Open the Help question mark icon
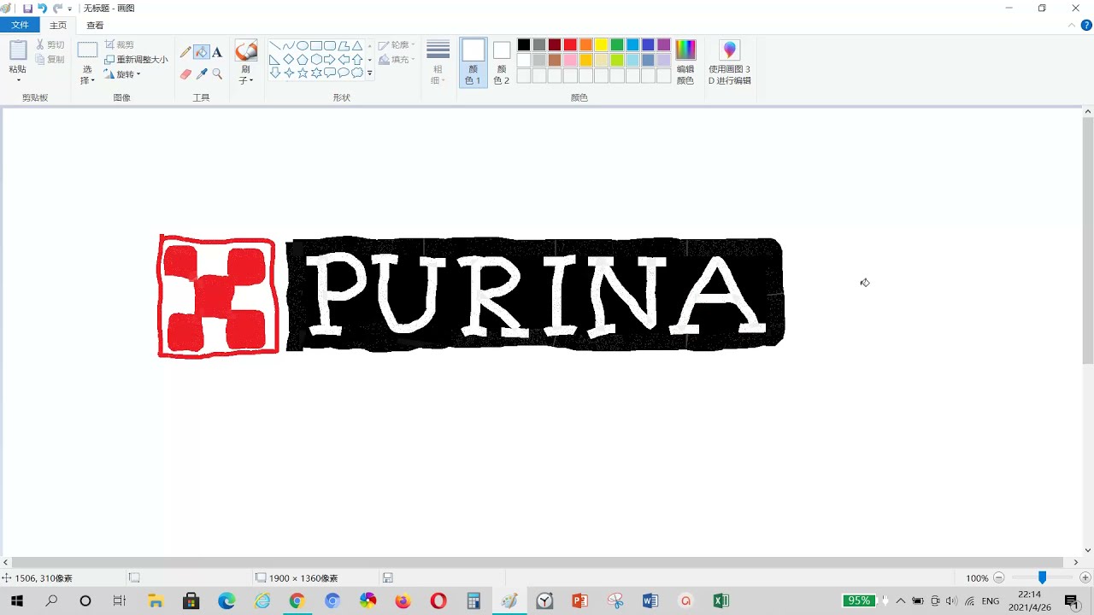1094x615 pixels. point(1085,26)
